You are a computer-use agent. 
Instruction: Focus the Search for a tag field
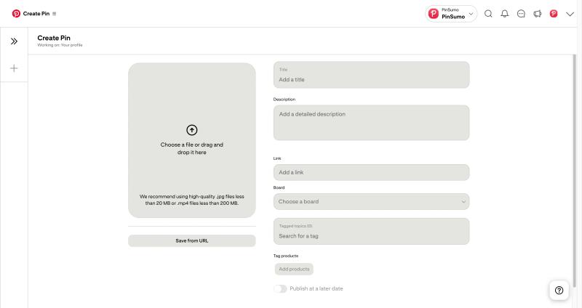tap(372, 231)
